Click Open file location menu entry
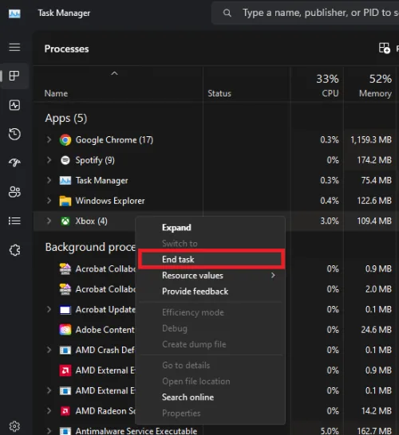 coord(211,382)
